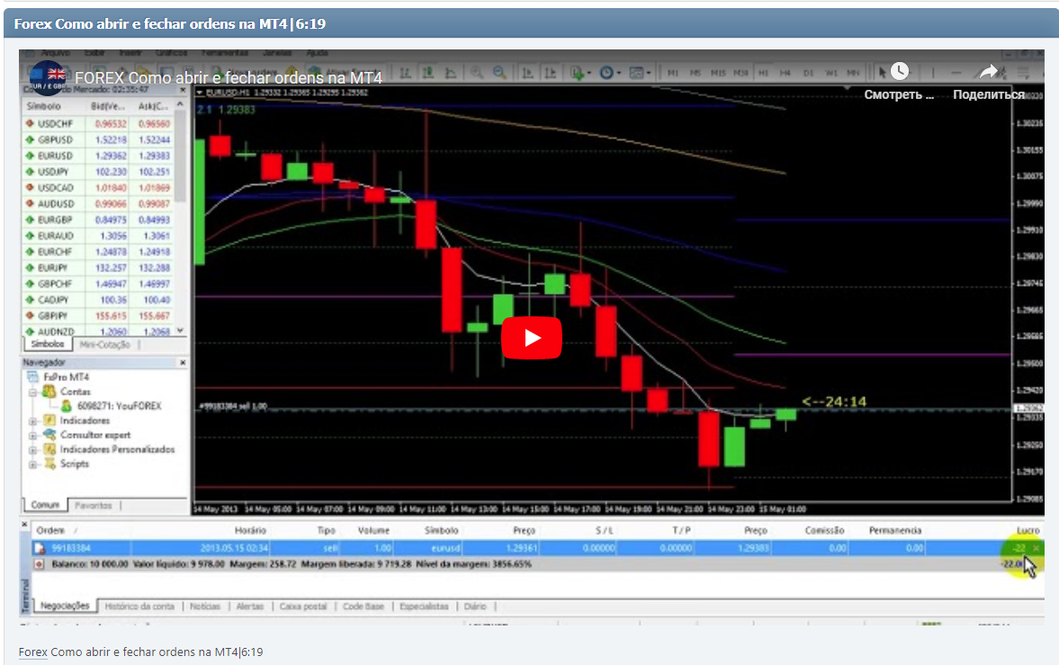This screenshot has width=1059, height=665.
Task: Click the Zoom Out magnifier icon
Action: 498,71
